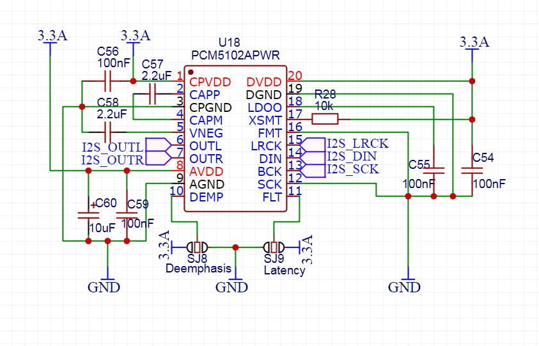Click the FMT pin label
This screenshot has width=539, height=346.
(x=270, y=133)
